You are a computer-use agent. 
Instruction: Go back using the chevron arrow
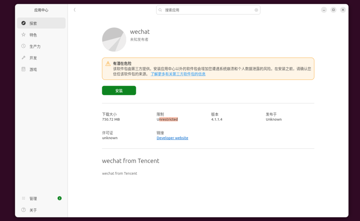[75, 10]
